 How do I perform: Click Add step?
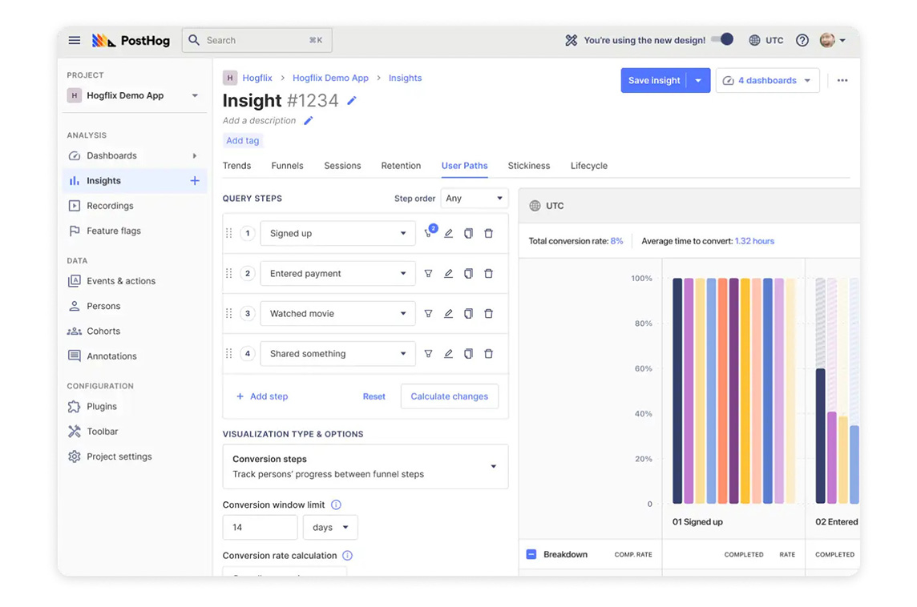point(262,396)
